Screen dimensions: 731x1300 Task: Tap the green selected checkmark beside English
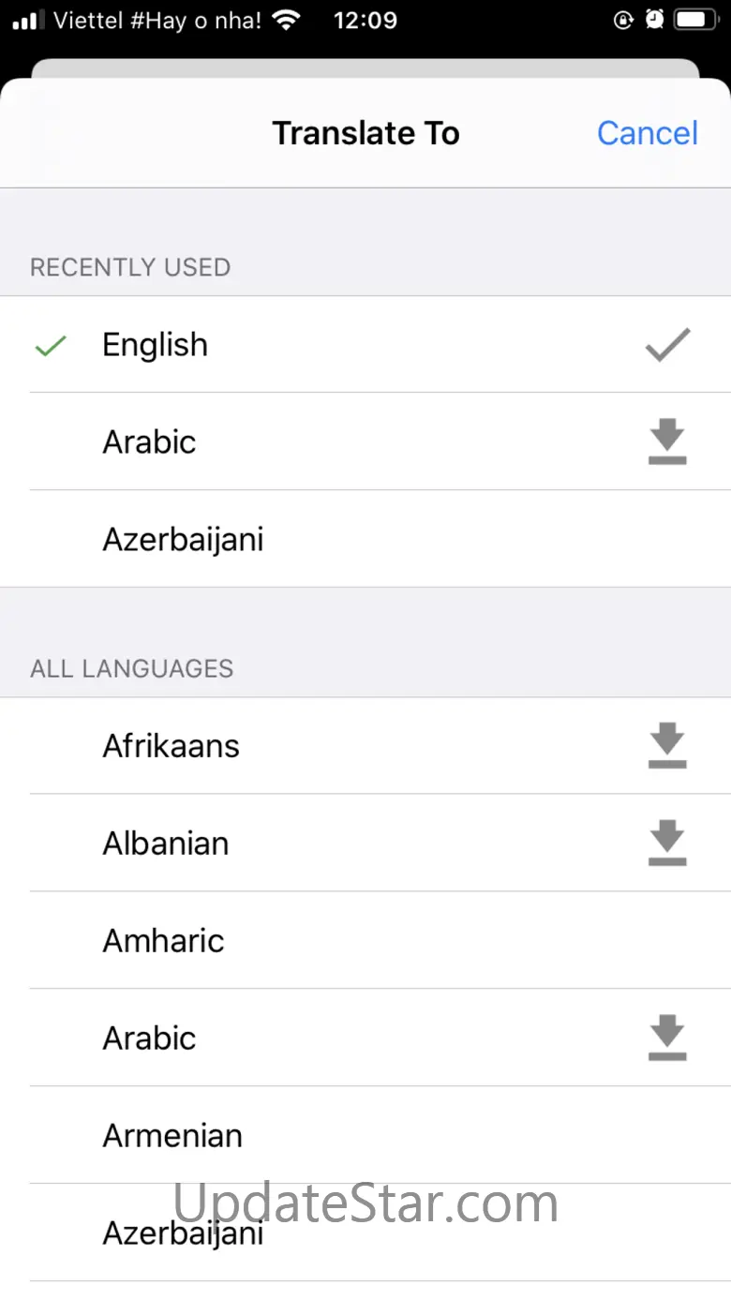(x=50, y=346)
